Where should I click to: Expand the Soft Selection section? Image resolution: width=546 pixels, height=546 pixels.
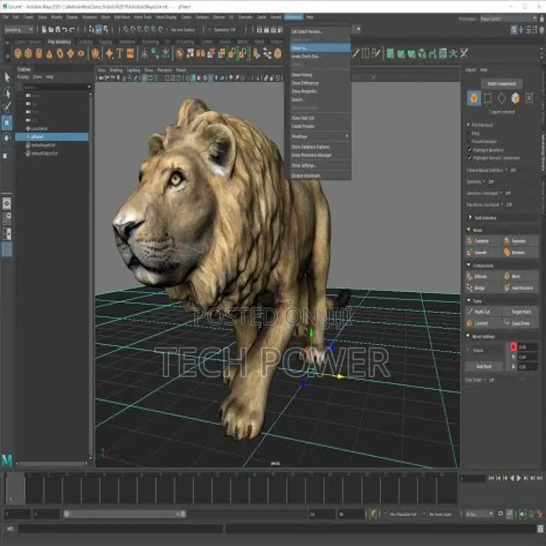click(x=470, y=218)
